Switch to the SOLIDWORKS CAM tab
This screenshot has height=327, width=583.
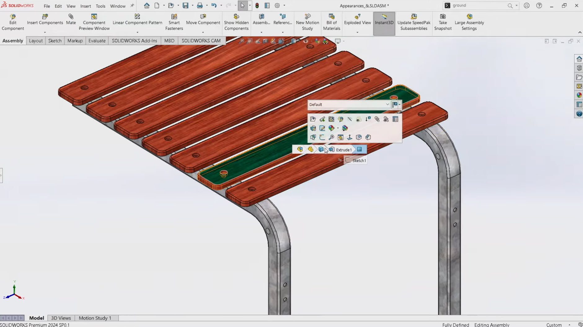tap(201, 41)
